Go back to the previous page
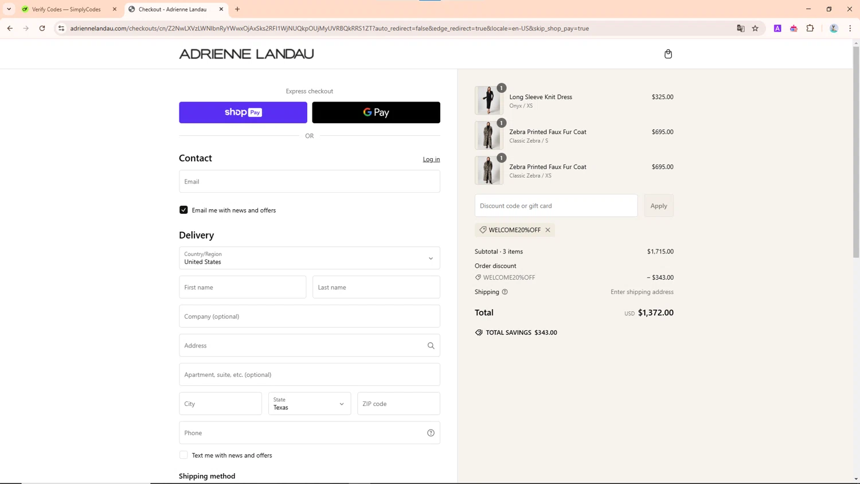The image size is (860, 484). coord(10,28)
